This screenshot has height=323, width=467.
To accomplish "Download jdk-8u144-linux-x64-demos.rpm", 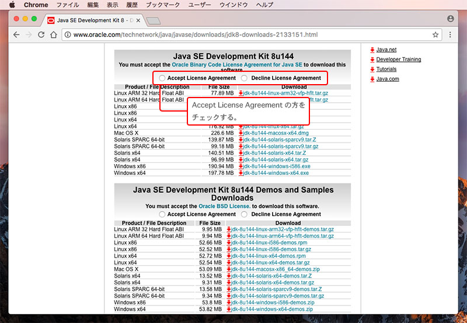I will click(x=269, y=256).
